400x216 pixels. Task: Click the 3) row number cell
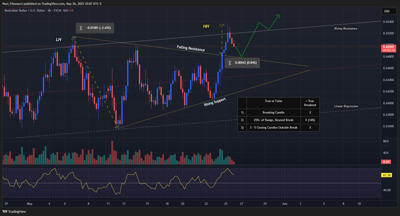[242, 128]
